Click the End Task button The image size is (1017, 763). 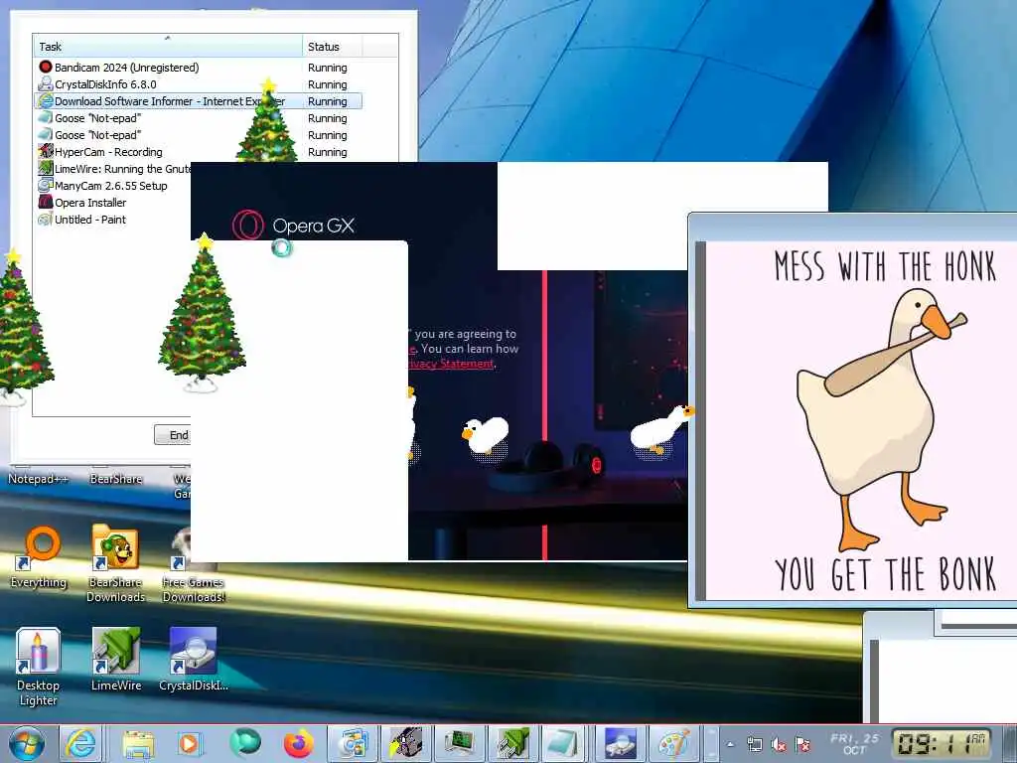point(173,435)
